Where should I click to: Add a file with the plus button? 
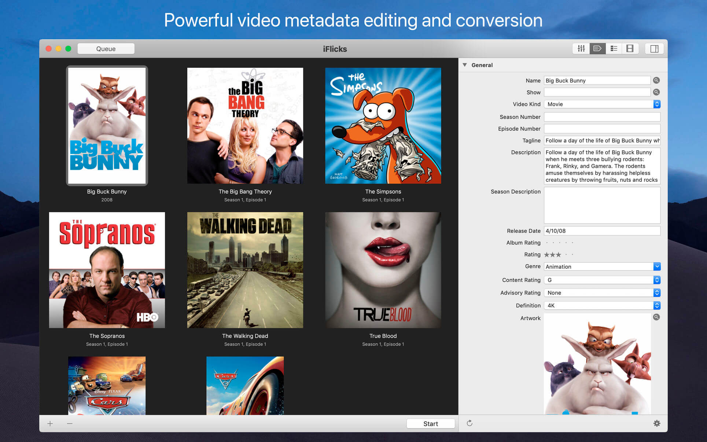(x=50, y=424)
